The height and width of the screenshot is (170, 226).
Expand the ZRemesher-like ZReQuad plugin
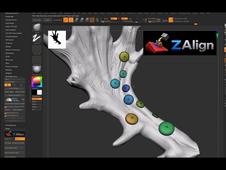point(8,70)
